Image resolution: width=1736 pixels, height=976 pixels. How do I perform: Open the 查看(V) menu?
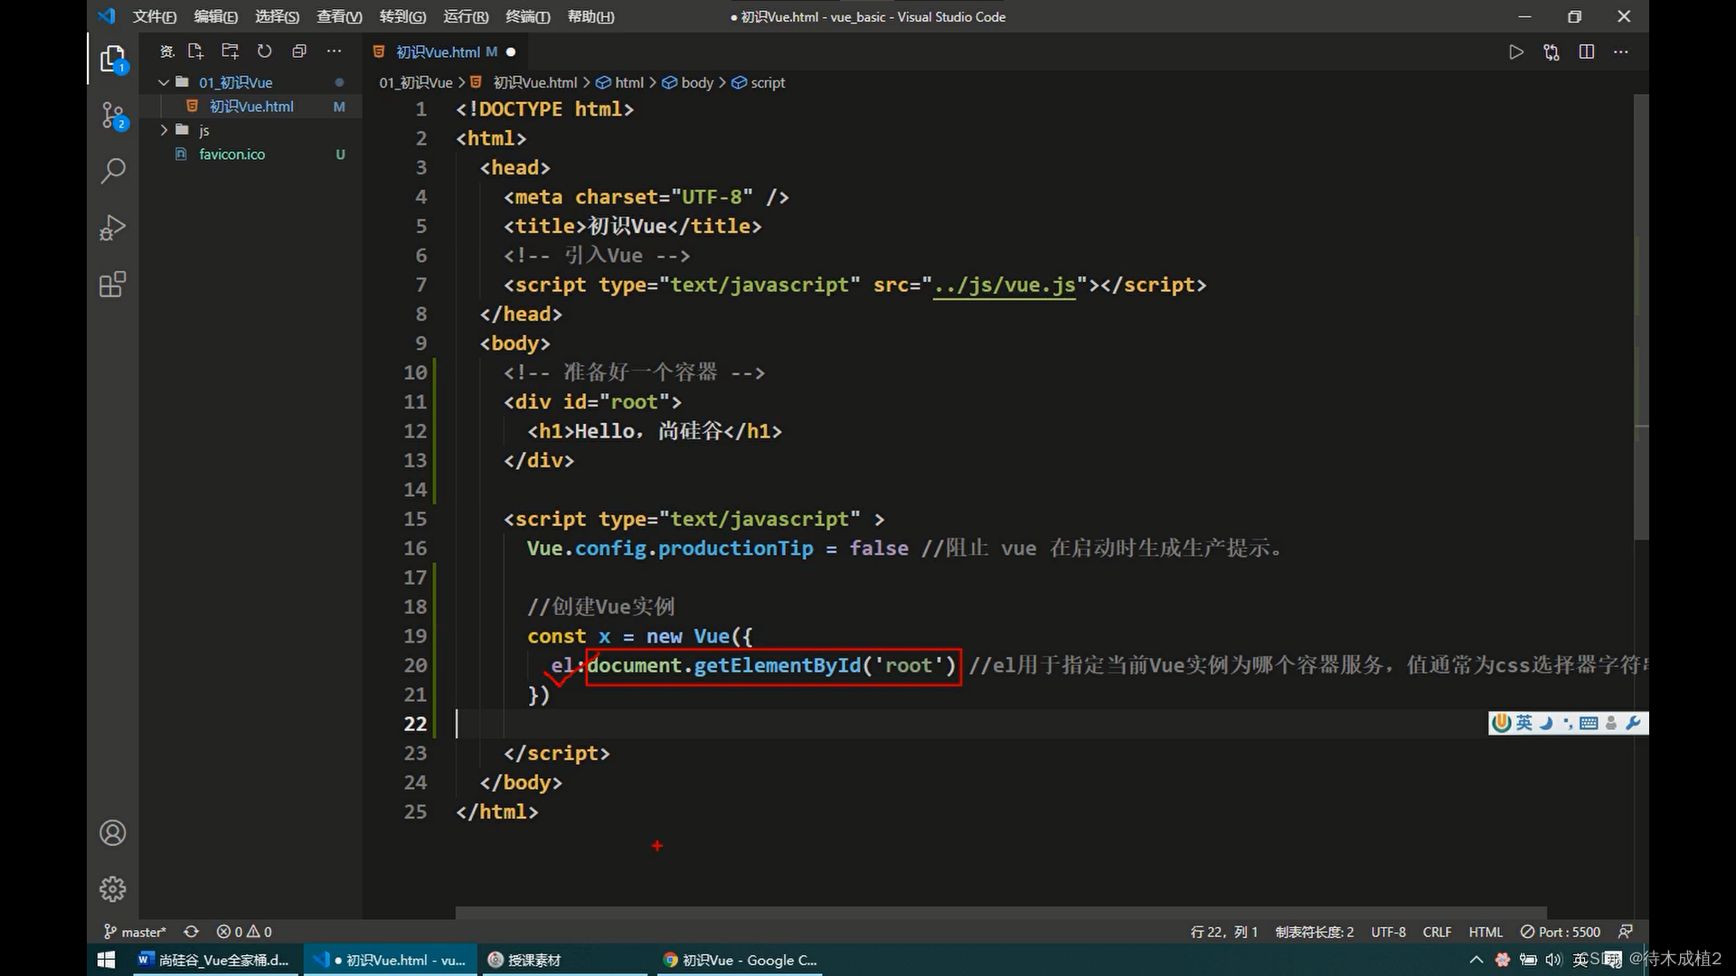pyautogui.click(x=339, y=16)
